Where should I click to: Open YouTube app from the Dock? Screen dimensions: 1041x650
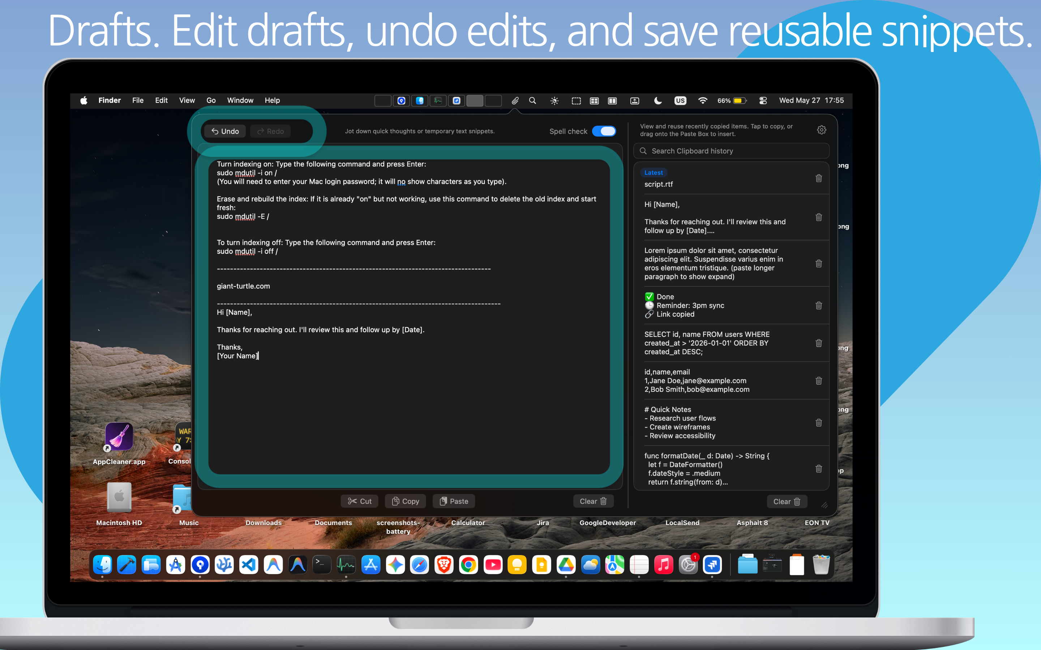493,565
